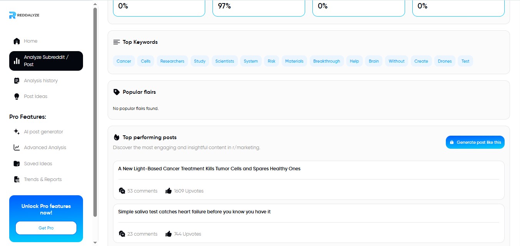Viewport: 520px width, 246px height.
Task: Click the scrollbar down arrow
Action: pyautogui.click(x=95, y=242)
